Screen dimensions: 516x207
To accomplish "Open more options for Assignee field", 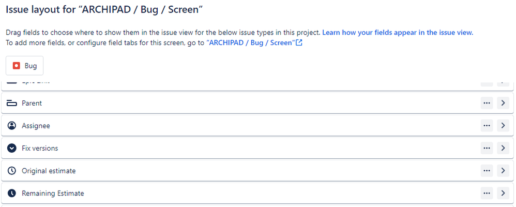I will (487, 125).
